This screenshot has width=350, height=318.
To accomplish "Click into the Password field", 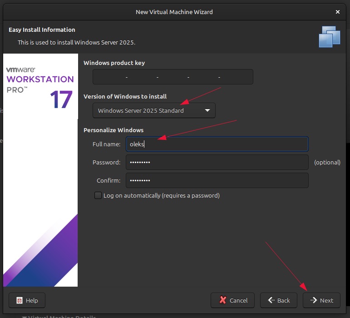I will [x=217, y=162].
